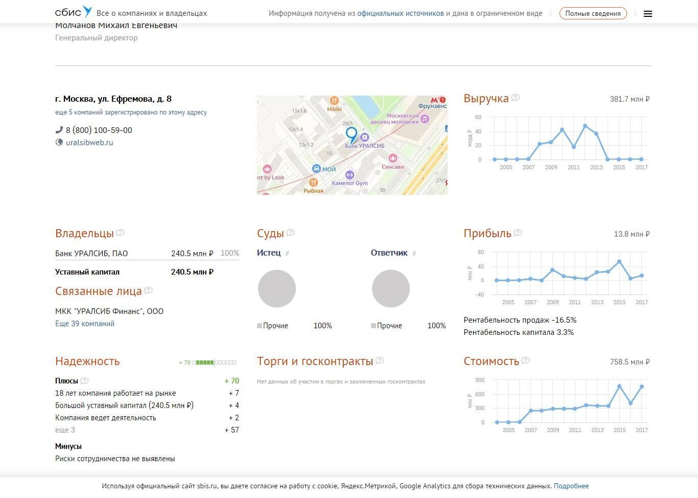Click the revenue value 381.7 млн ₽

click(630, 99)
